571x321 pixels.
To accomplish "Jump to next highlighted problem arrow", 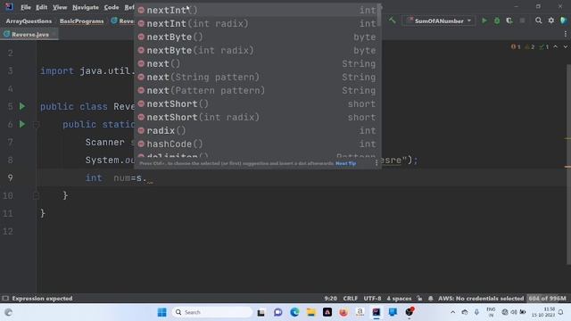I will 565,47.
